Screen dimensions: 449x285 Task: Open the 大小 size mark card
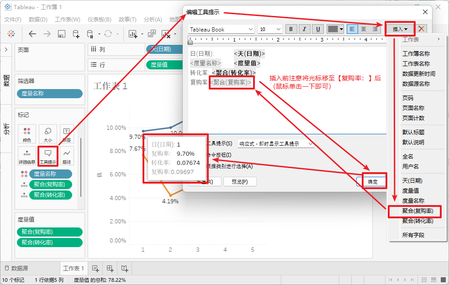pos(48,134)
